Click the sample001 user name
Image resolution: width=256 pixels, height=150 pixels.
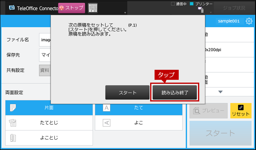click(x=229, y=21)
